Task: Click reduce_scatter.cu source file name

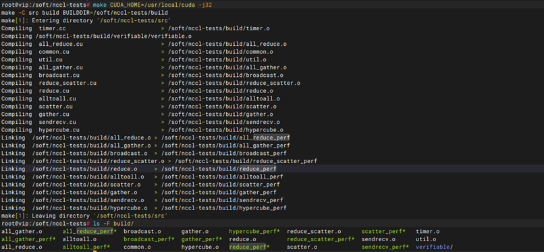Action: pyautogui.click(x=67, y=83)
